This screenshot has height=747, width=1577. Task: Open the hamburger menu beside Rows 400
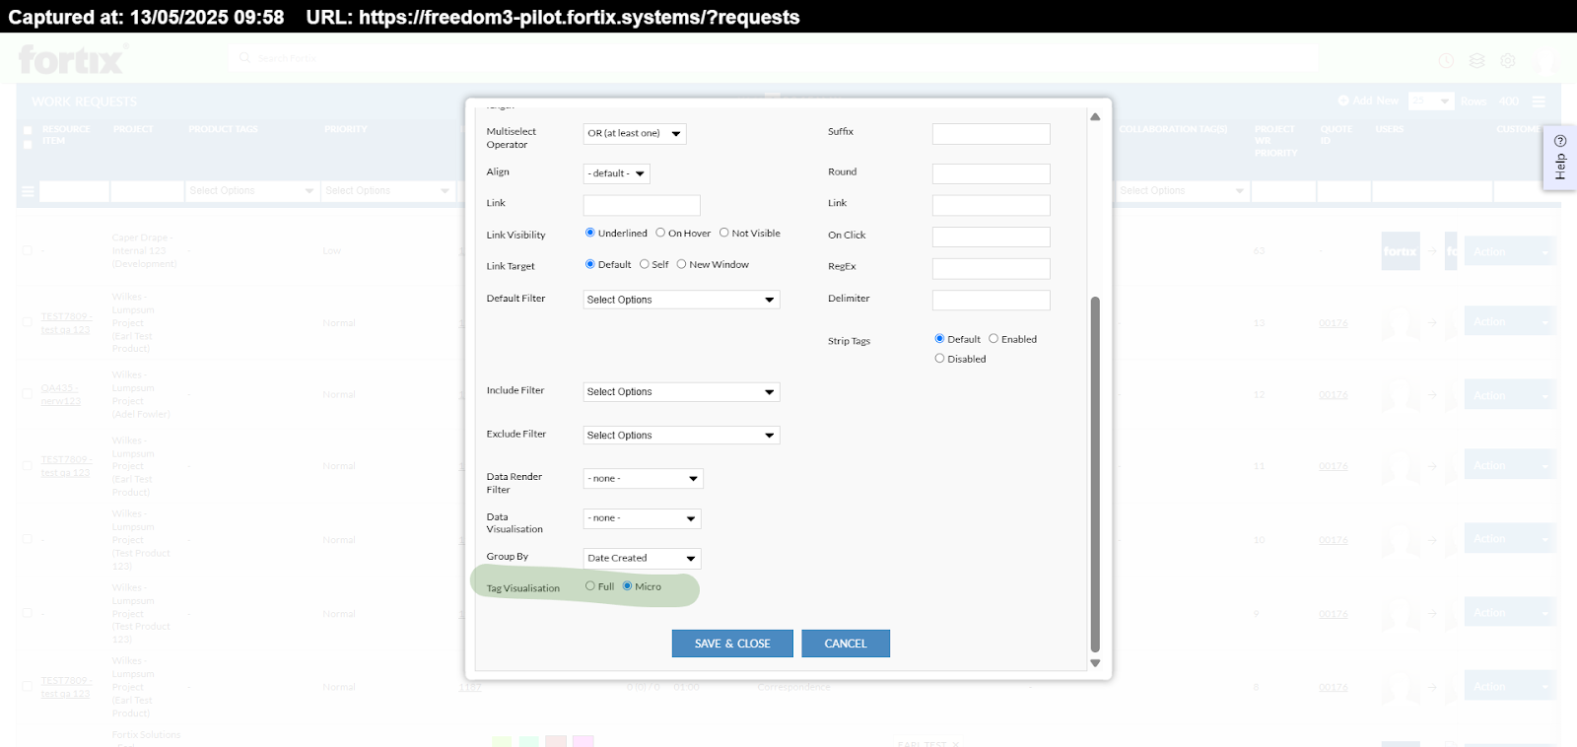(1539, 102)
